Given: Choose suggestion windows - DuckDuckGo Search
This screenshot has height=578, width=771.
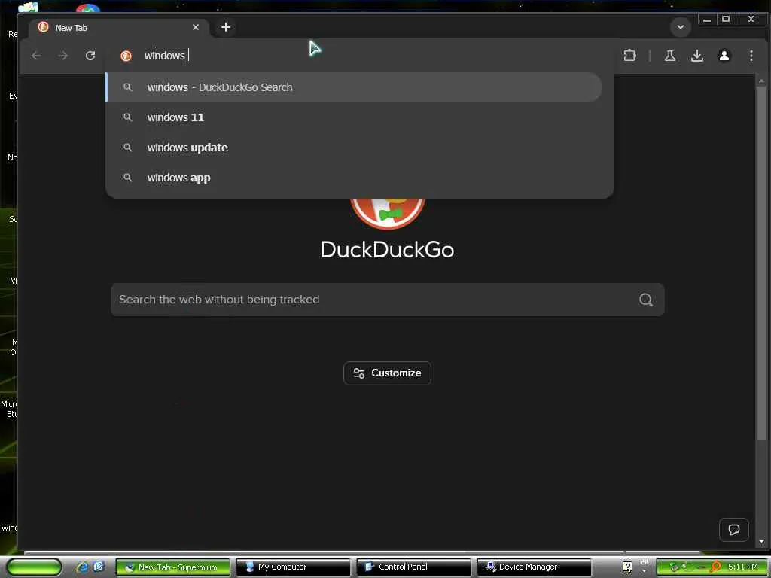Looking at the screenshot, I should [x=354, y=87].
